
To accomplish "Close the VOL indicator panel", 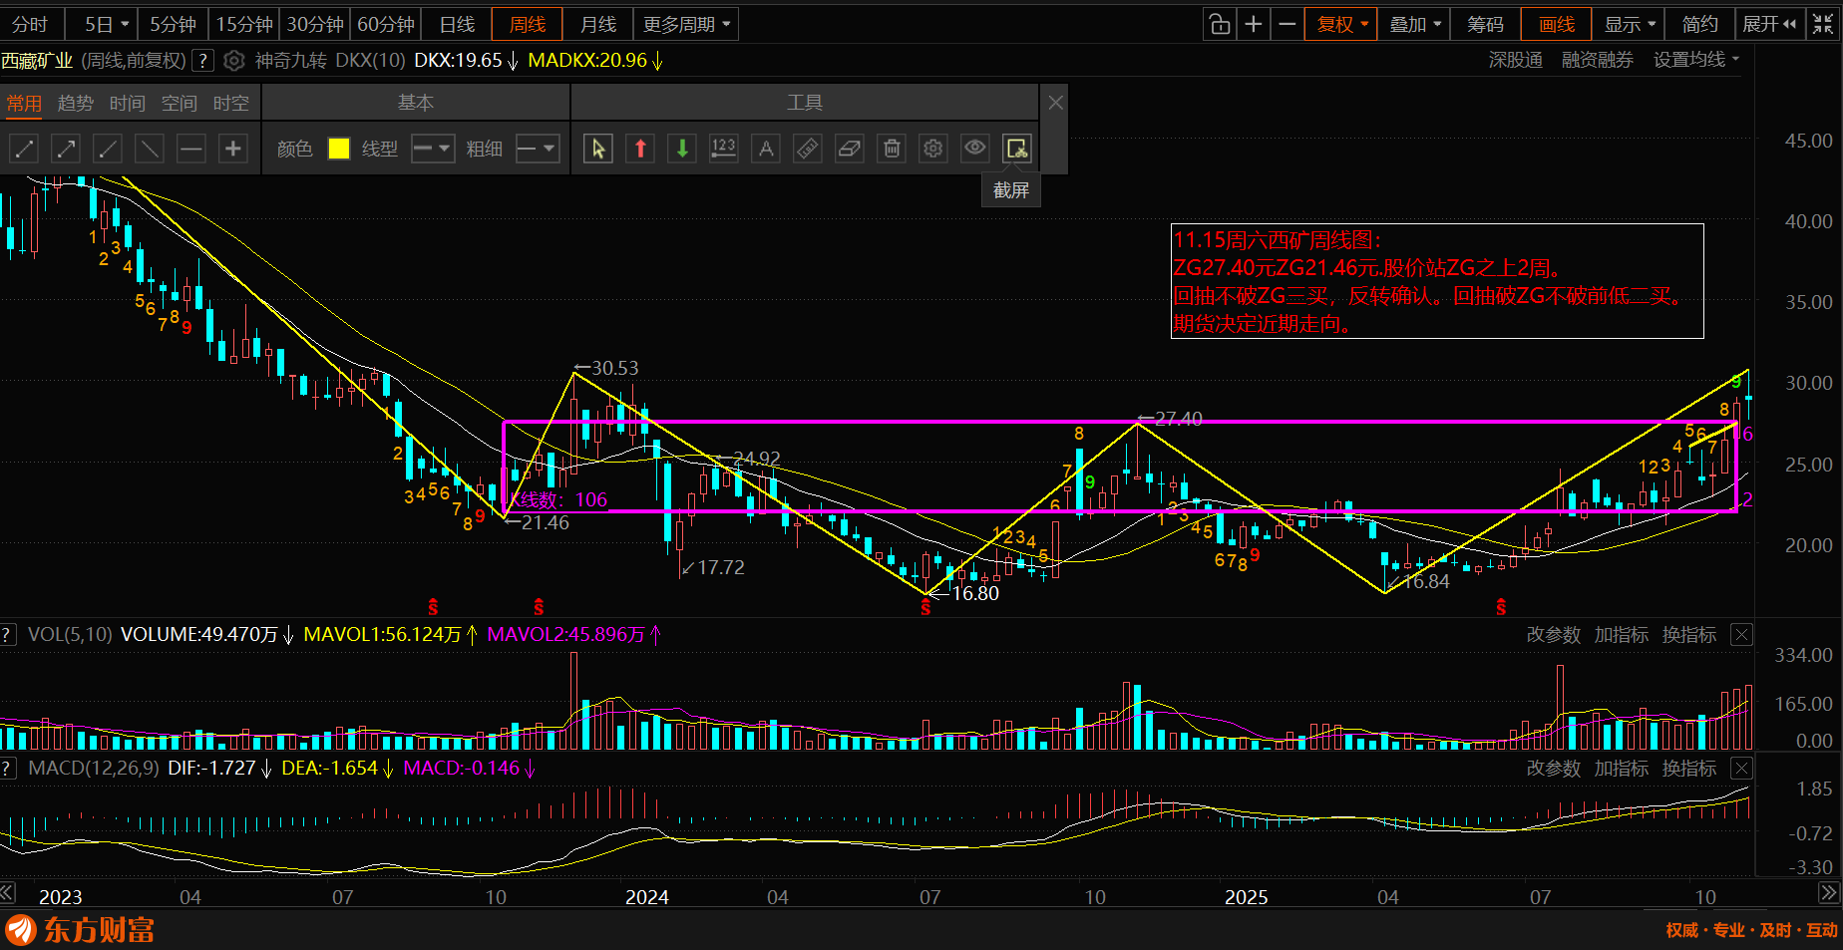I will pos(1741,634).
